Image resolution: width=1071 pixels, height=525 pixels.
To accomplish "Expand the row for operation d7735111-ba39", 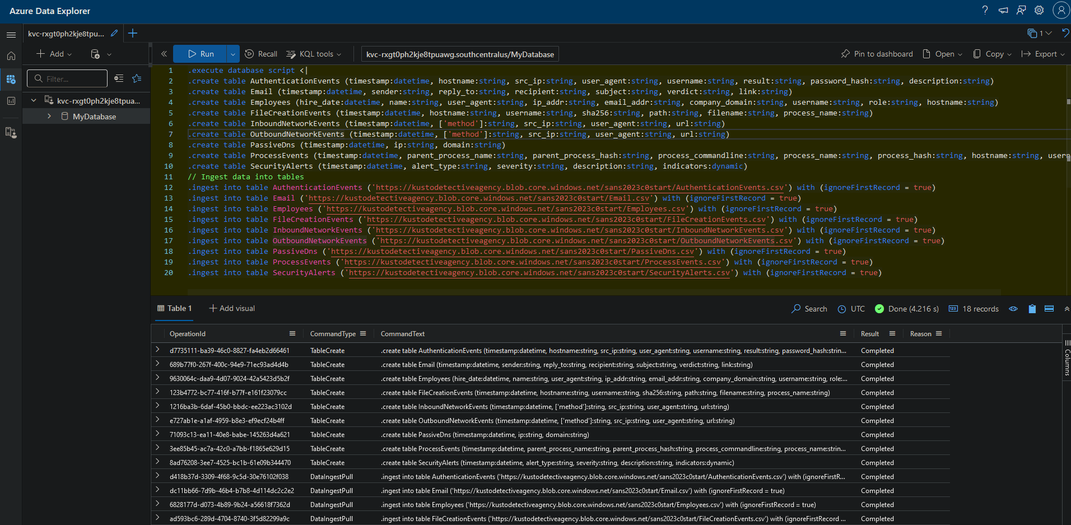I will click(157, 350).
